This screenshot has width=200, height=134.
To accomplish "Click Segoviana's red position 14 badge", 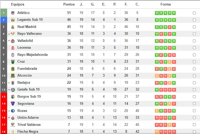I will (x=4, y=103).
